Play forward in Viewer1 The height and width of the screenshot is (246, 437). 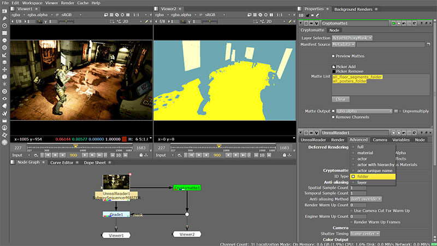(x=85, y=155)
